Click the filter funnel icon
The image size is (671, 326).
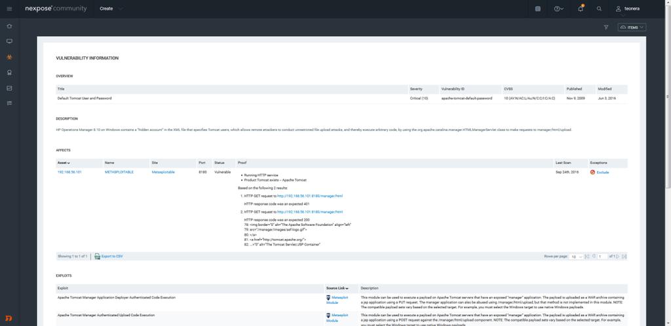point(606,27)
